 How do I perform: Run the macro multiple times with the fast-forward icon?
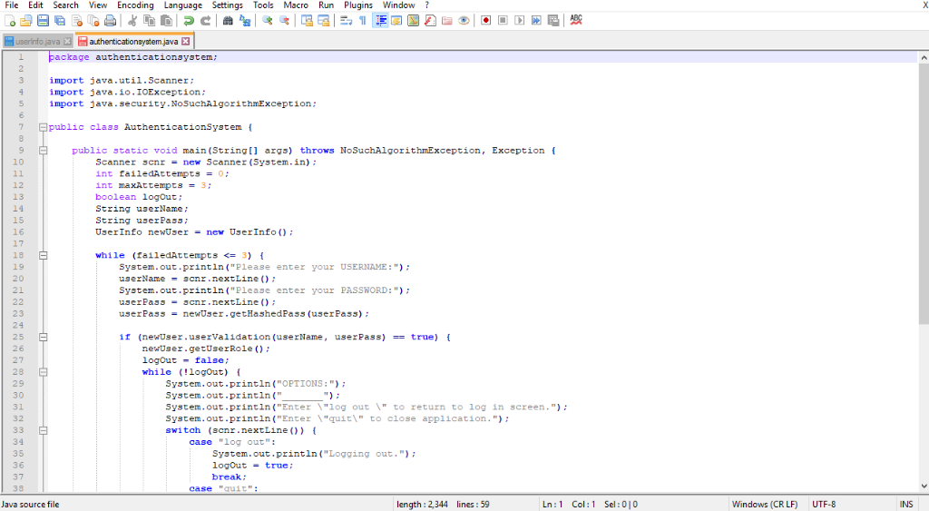(x=536, y=21)
